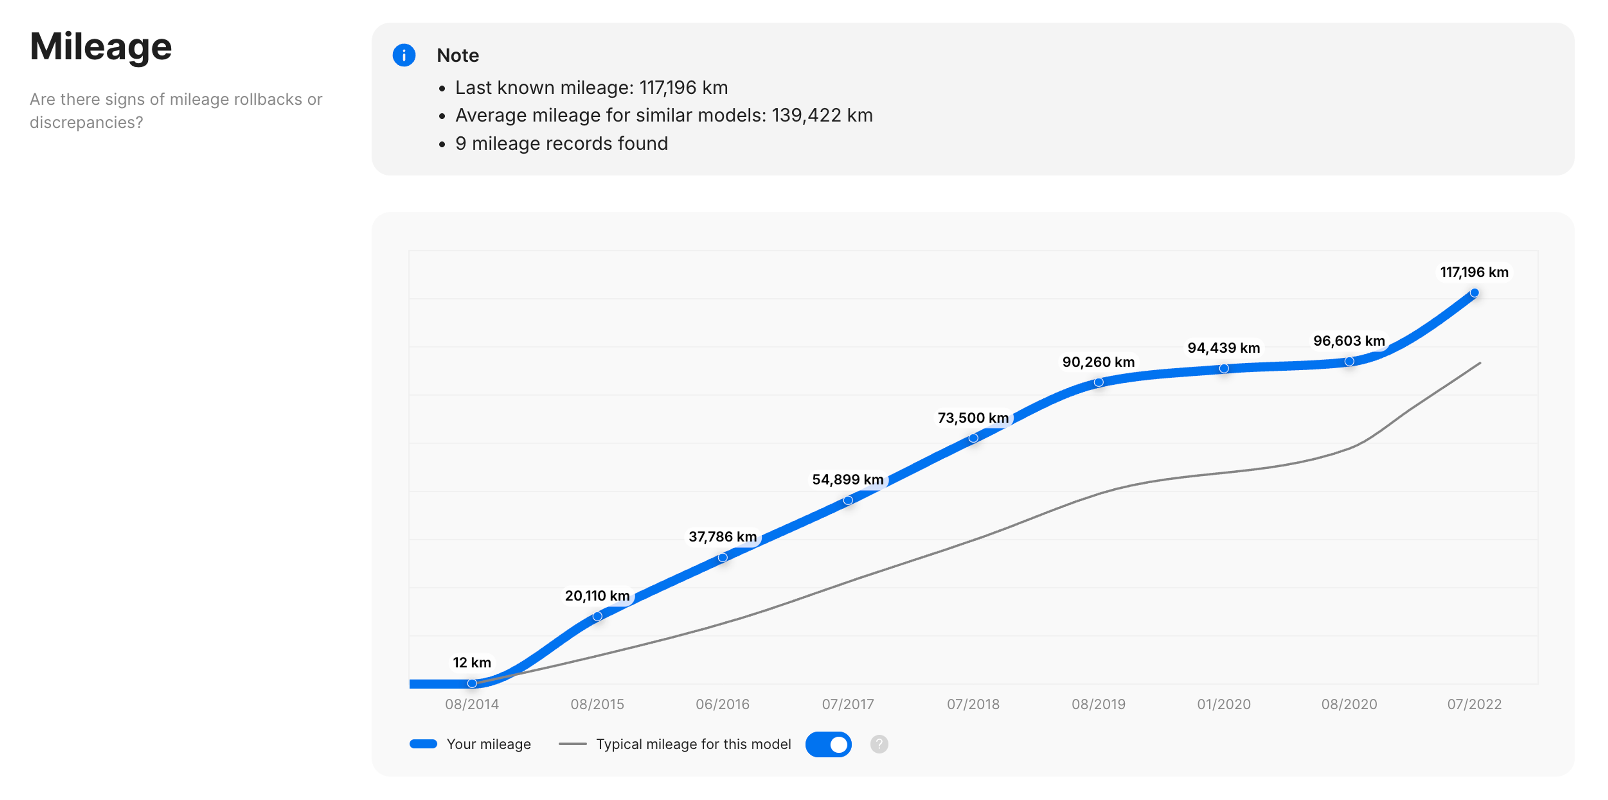Click the 07/2022 axis date label
The width and height of the screenshot is (1608, 800).
(x=1474, y=704)
